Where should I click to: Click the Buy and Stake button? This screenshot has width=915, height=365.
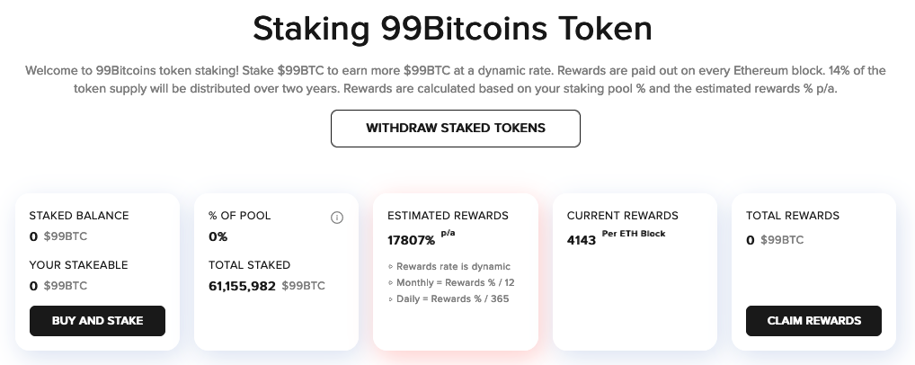97,321
